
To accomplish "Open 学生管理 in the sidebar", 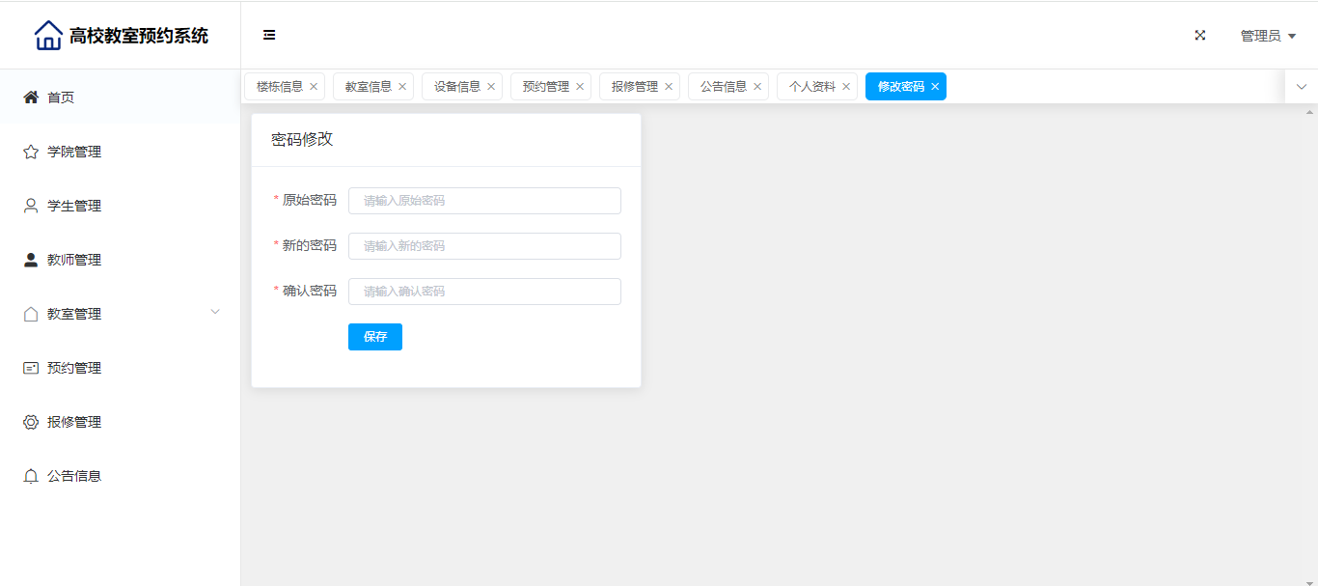I will [x=120, y=206].
